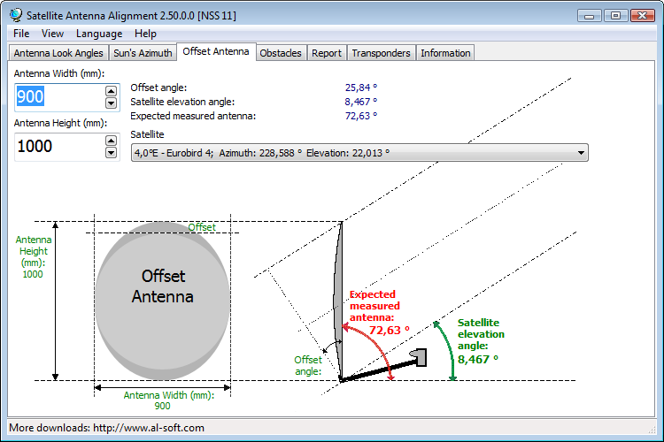
Task: Increase Antenna Width with up arrow
Action: click(x=111, y=90)
